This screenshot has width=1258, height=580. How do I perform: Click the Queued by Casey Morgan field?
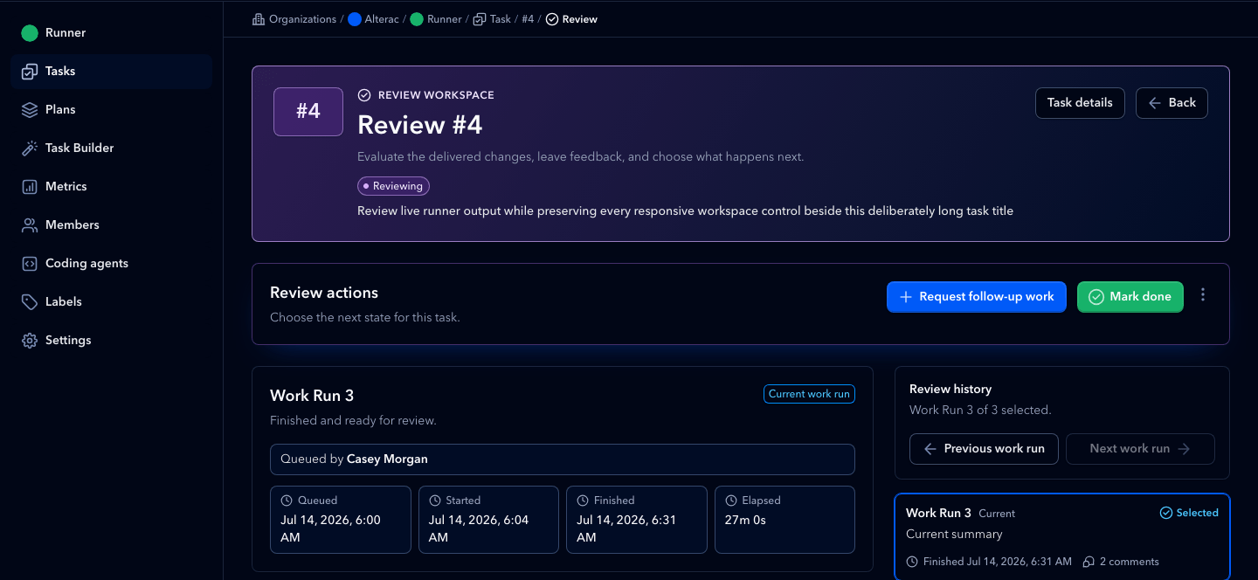563,459
